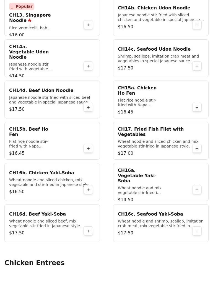Add CH15b Beef Ho Fen
The image size is (213, 308).
[x=88, y=149]
